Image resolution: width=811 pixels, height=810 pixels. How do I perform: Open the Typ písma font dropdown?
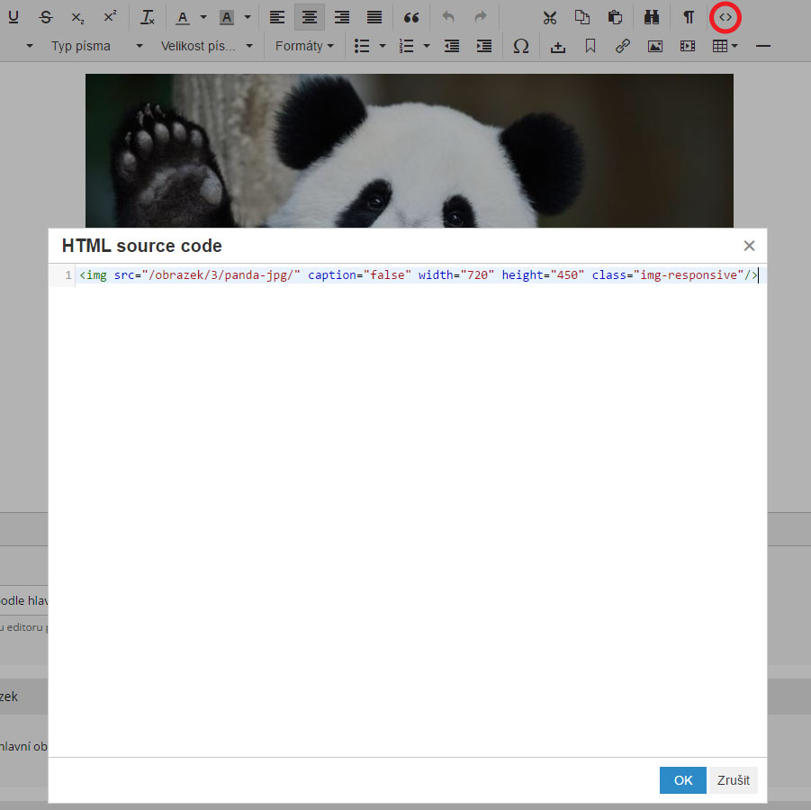point(96,46)
